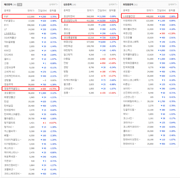The image size is (180, 178).
Task: Click the +7.78% change value for 방림
Action: [112, 72]
